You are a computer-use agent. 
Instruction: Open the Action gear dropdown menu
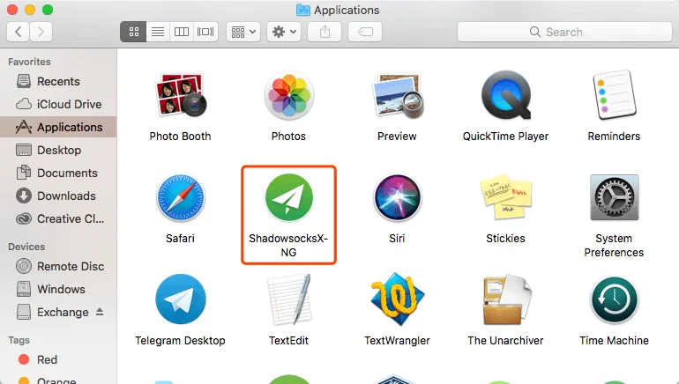coord(285,32)
